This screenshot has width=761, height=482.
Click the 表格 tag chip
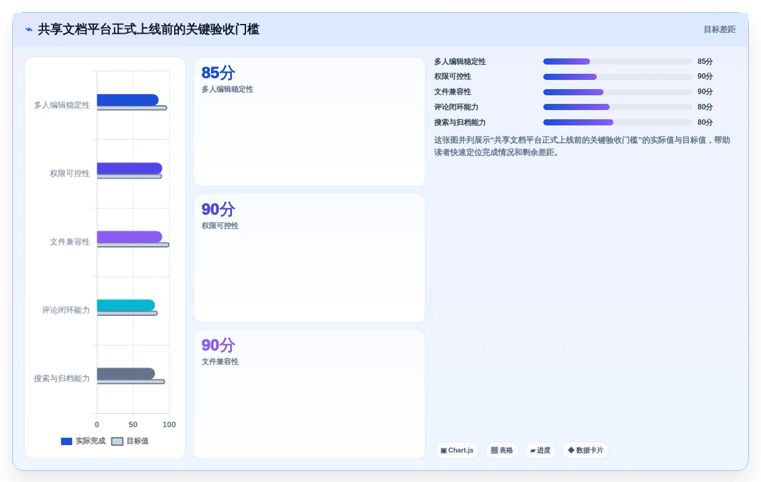[502, 450]
